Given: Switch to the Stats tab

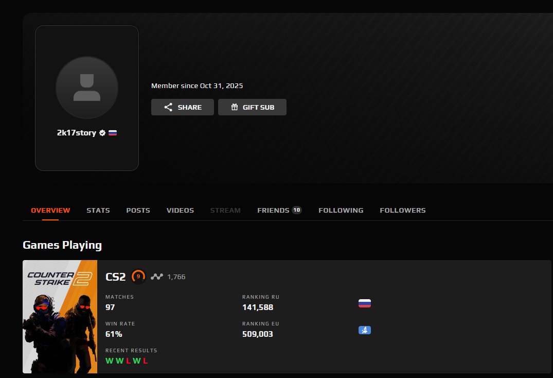Looking at the screenshot, I should (98, 210).
